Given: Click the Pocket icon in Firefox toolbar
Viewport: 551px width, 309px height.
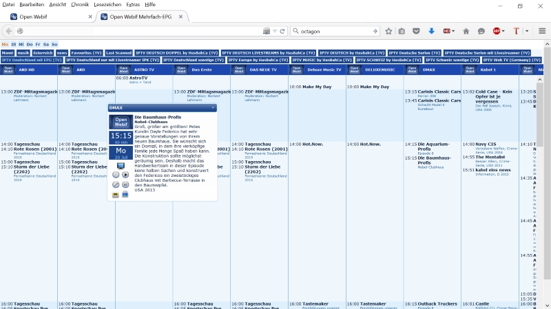Looking at the screenshot, I should coord(416,31).
